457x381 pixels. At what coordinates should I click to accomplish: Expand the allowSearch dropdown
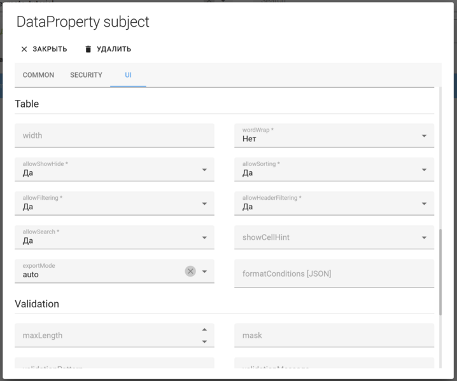coord(204,238)
